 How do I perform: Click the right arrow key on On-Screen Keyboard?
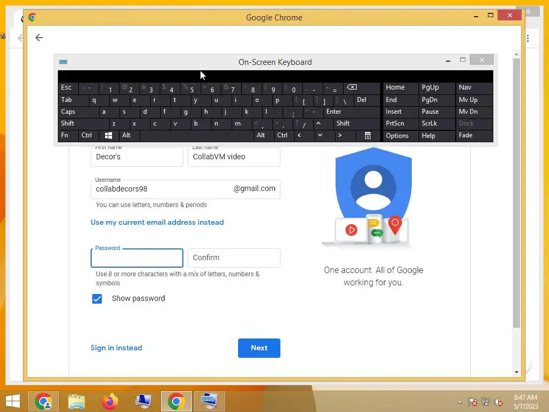point(339,135)
